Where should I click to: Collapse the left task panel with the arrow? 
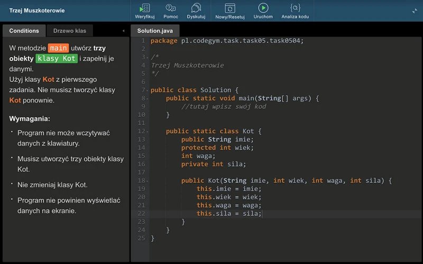123,31
